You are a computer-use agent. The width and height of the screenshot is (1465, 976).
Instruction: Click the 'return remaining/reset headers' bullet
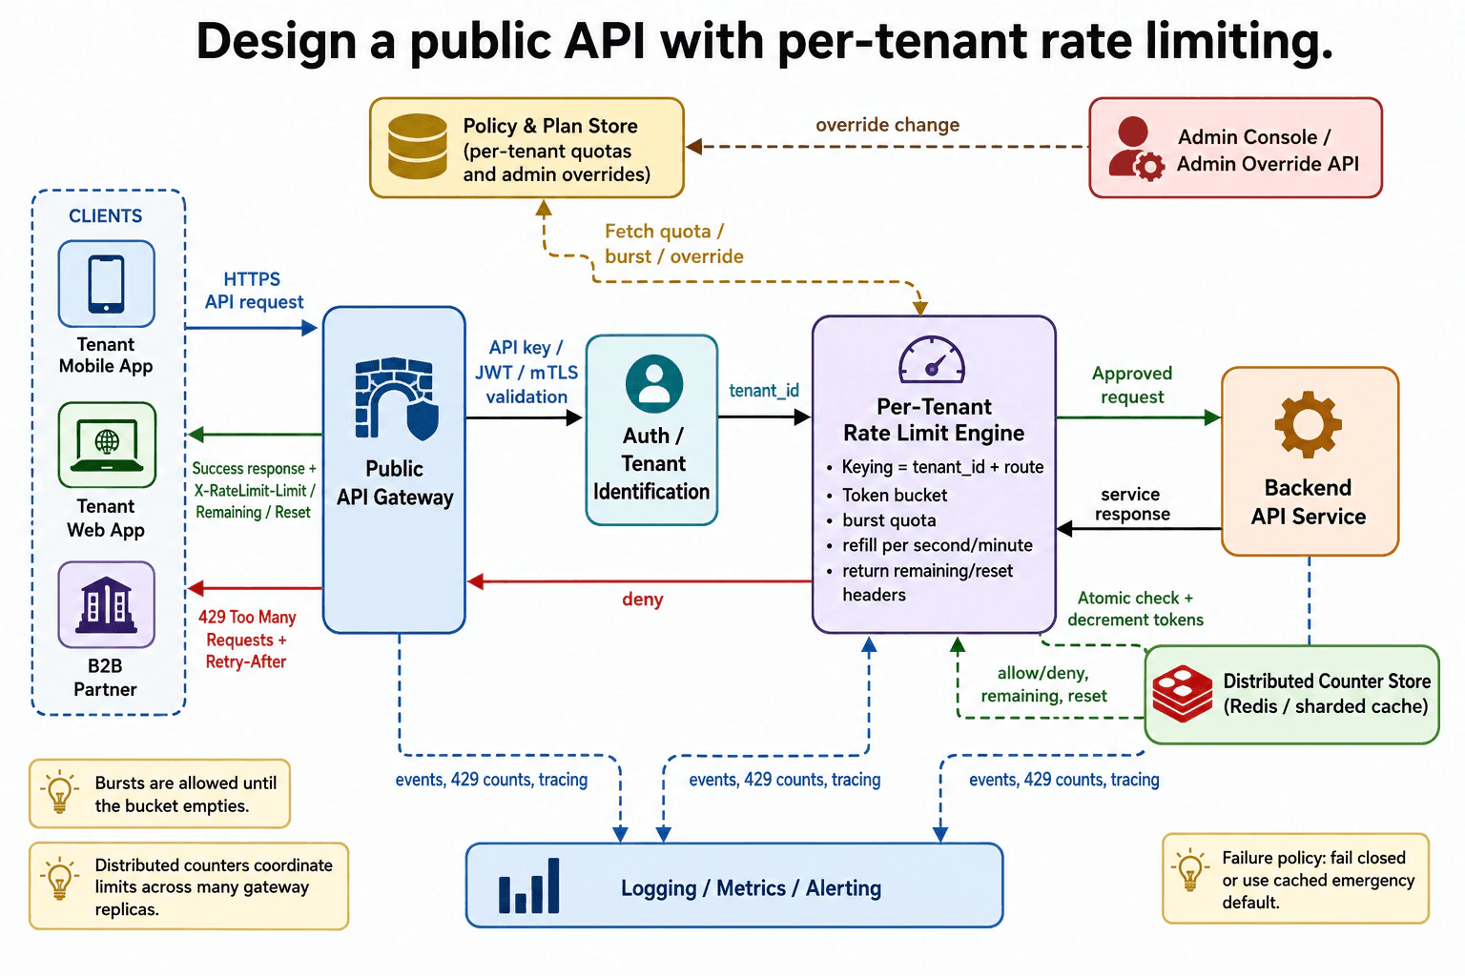pyautogui.click(x=927, y=582)
